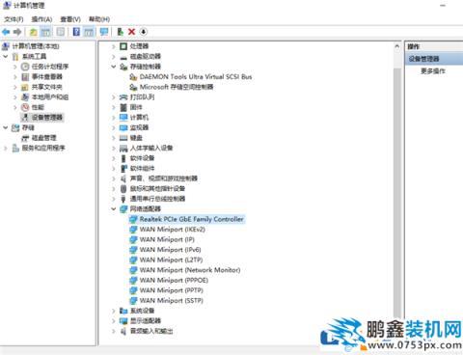Click the 监视器 monitor category icon

pyautogui.click(x=123, y=127)
